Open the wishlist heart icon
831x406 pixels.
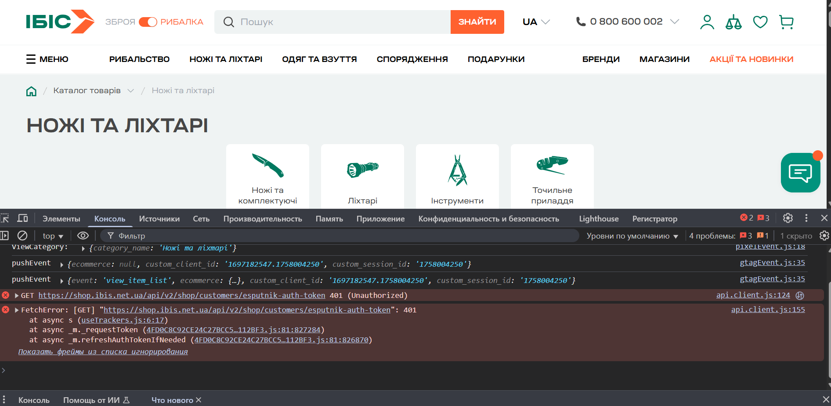[x=760, y=22]
